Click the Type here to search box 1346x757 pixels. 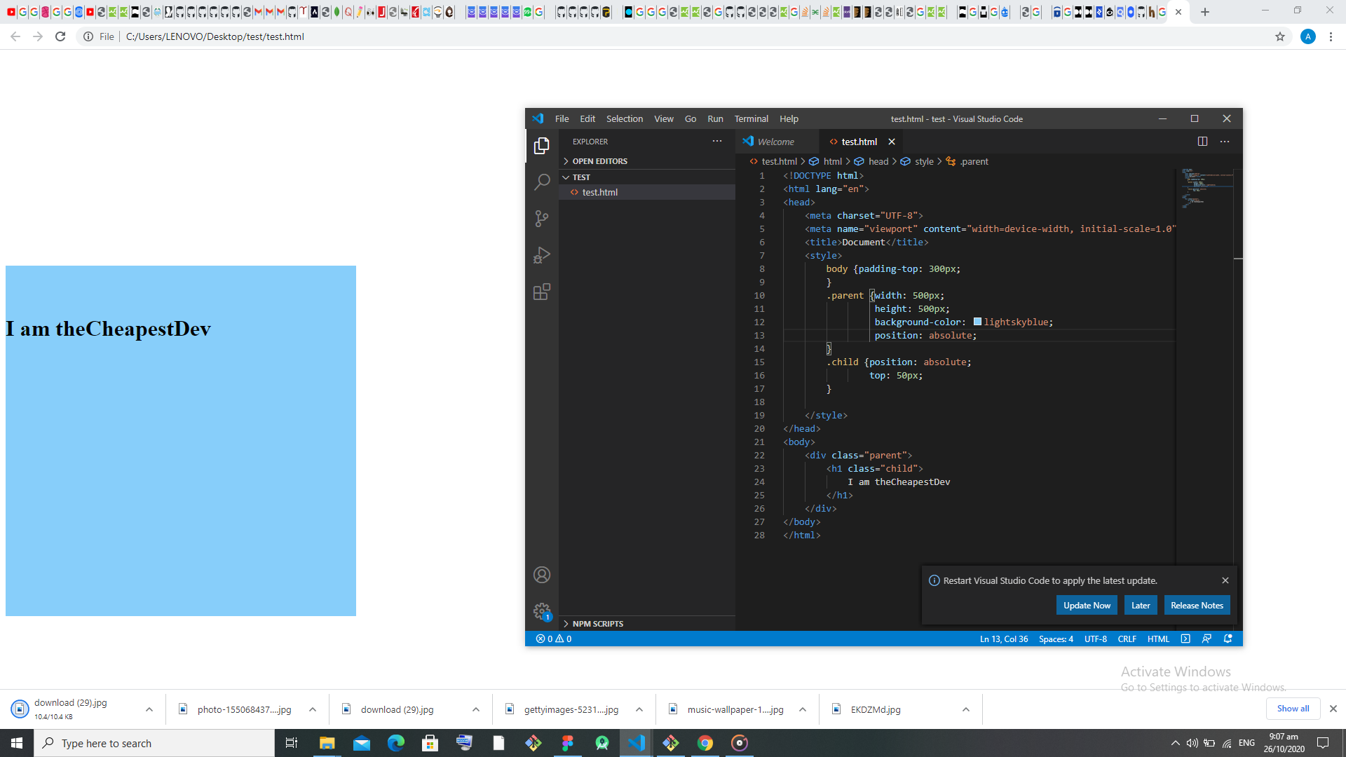tap(154, 743)
